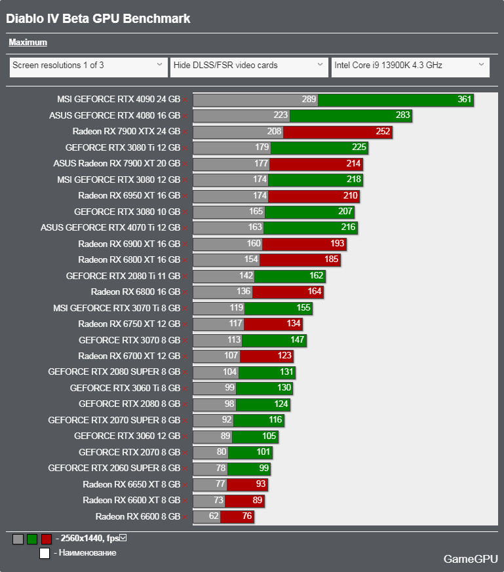Screen dimensions: 504x572
Task: Click the 361 fps bar for RTX 4090
Action: tap(396, 100)
